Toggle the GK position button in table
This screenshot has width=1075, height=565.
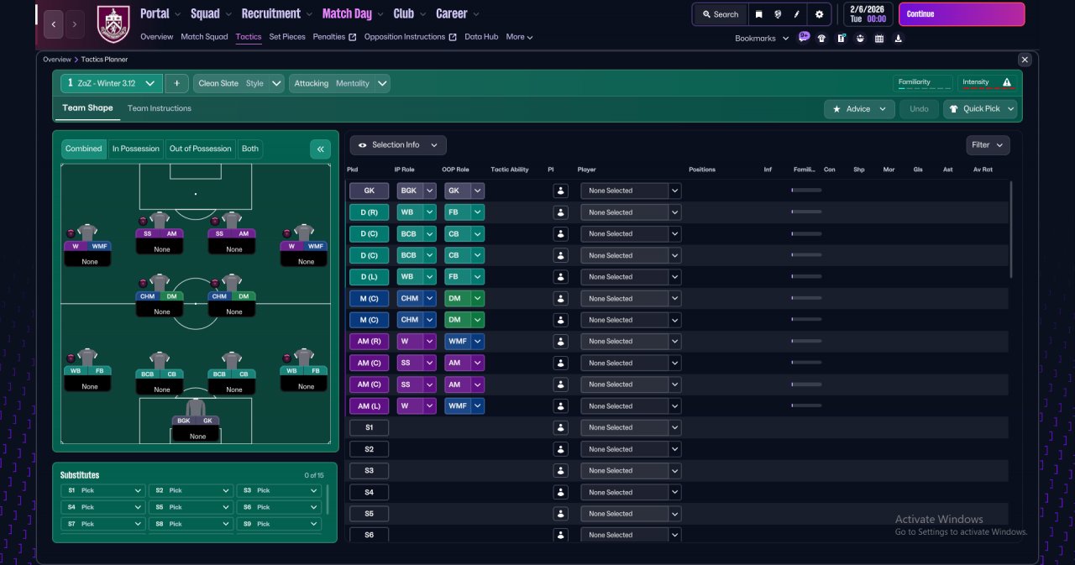369,191
